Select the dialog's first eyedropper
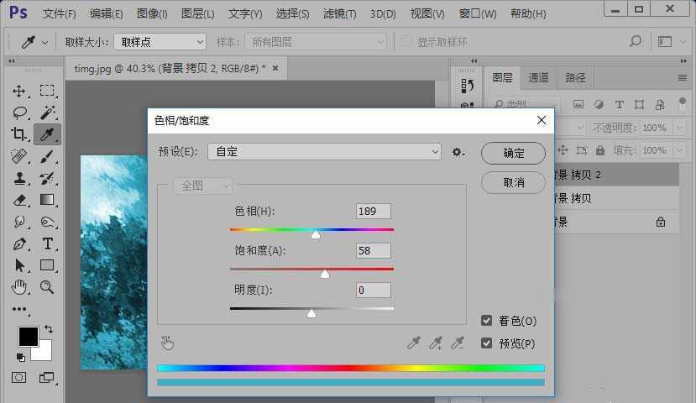The height and width of the screenshot is (403, 696). pos(414,343)
